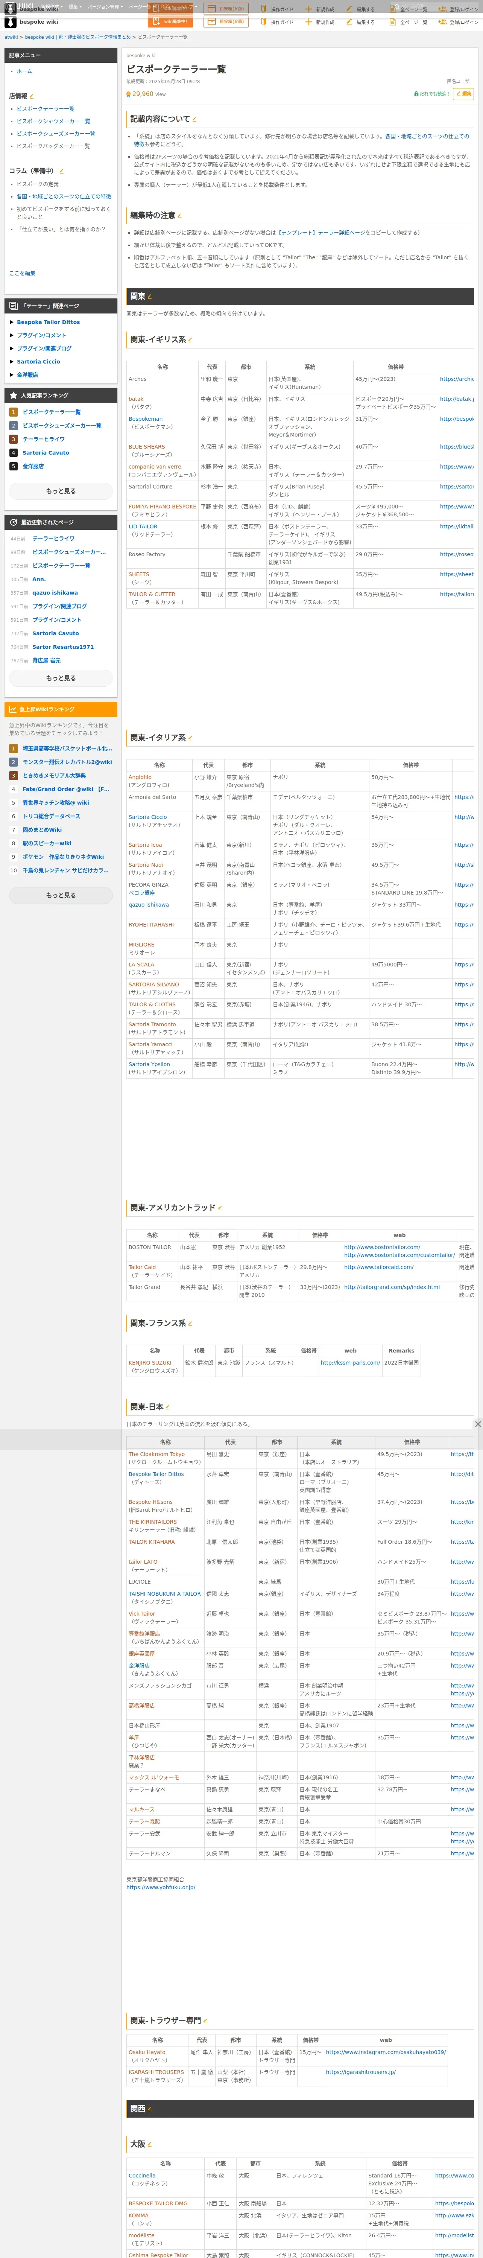Click BLUE SHEARS name in table
The image size is (483, 2258).
(146, 447)
